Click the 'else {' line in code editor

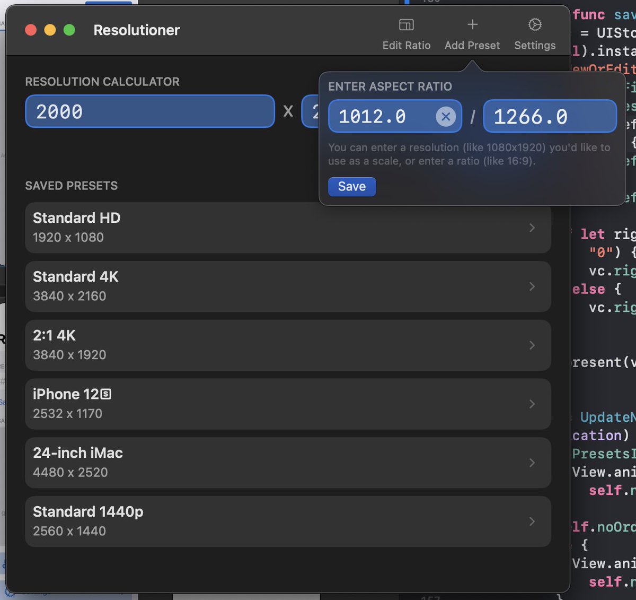click(596, 290)
